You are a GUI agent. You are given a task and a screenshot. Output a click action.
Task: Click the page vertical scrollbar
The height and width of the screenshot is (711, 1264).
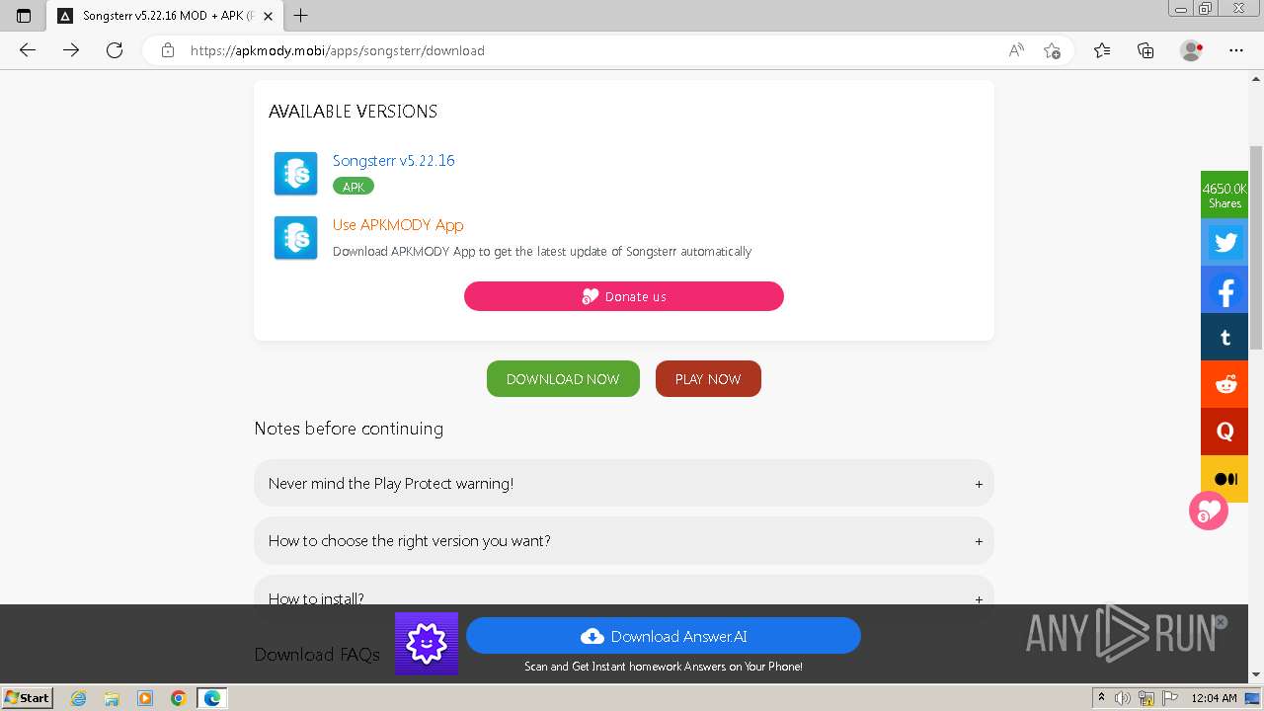(x=1256, y=247)
